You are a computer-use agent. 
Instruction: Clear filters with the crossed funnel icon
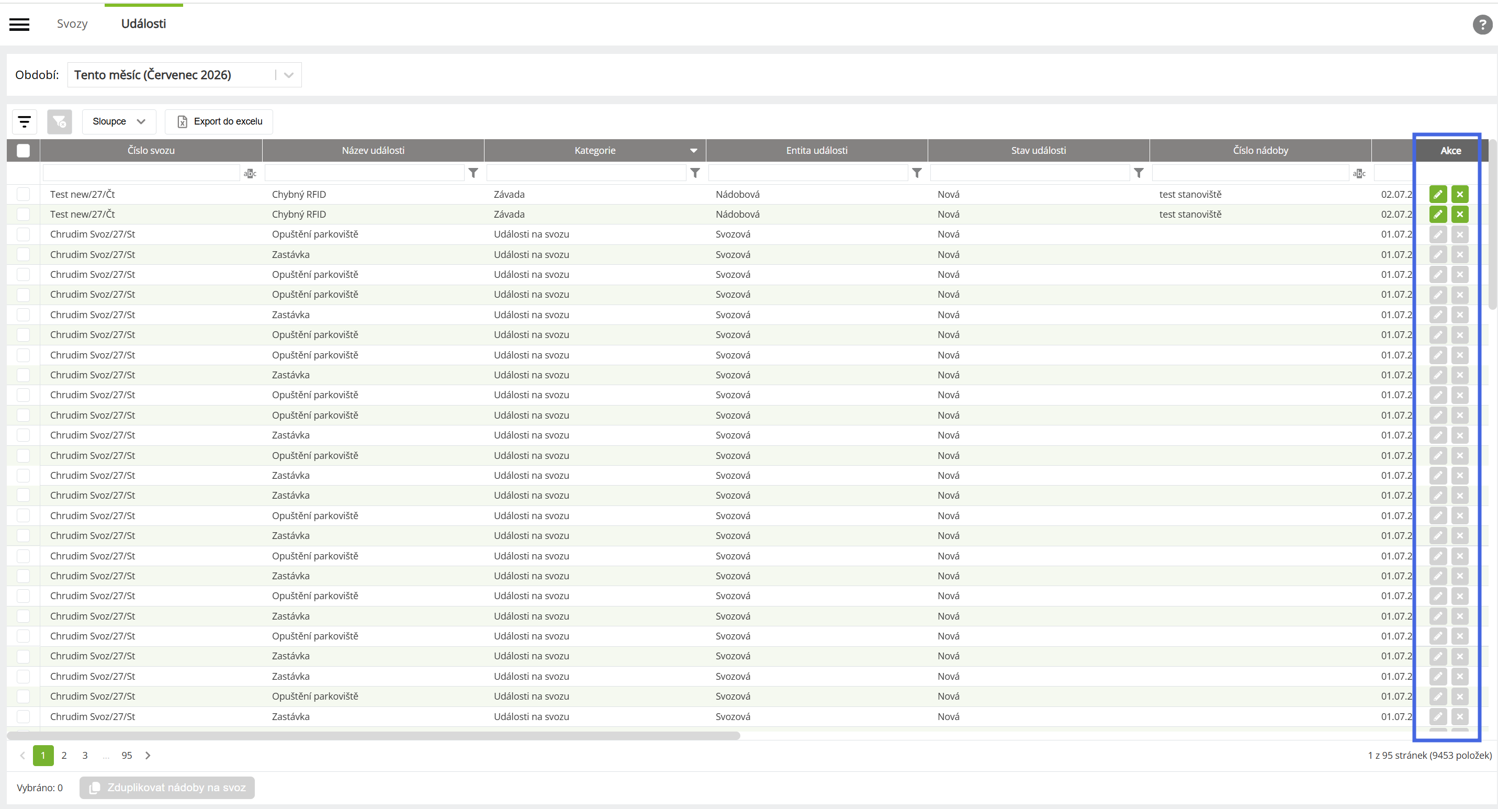(x=59, y=121)
